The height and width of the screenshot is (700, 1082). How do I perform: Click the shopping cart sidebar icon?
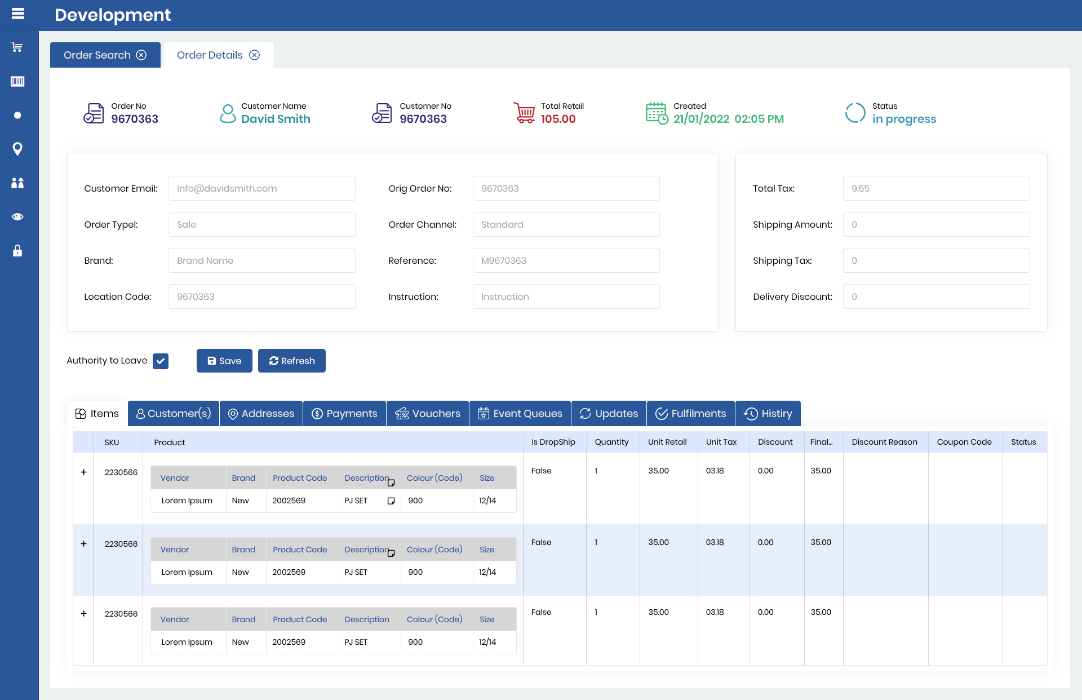[x=17, y=47]
